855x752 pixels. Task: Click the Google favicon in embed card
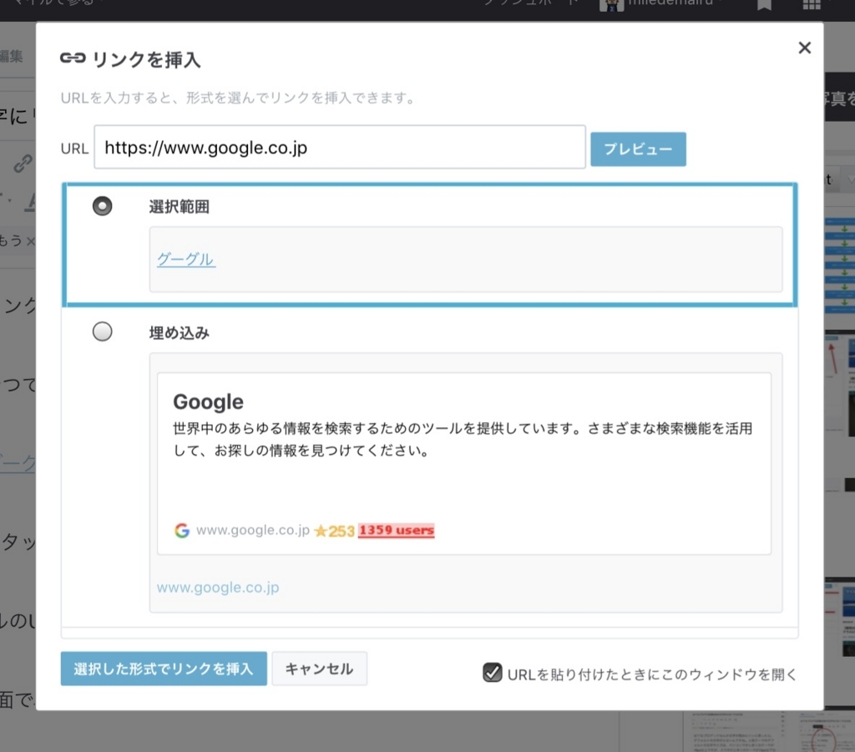pyautogui.click(x=181, y=530)
